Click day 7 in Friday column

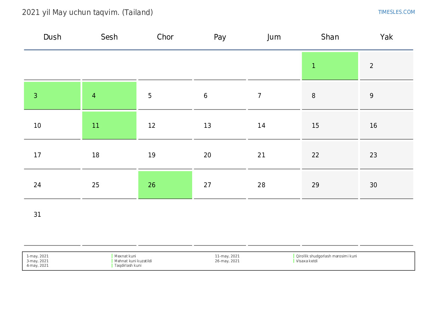pyautogui.click(x=259, y=96)
